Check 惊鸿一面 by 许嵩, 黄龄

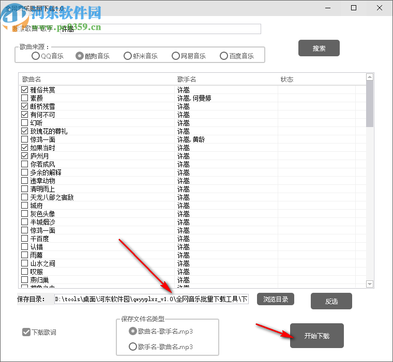(x=25, y=139)
